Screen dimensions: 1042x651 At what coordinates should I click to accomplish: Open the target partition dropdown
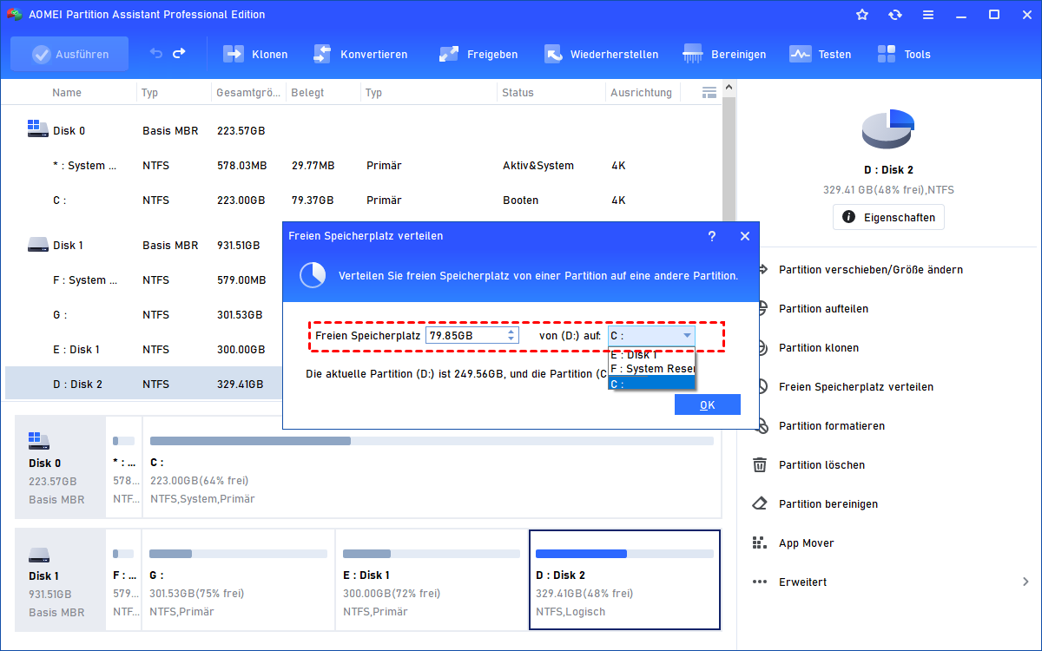pyautogui.click(x=687, y=335)
